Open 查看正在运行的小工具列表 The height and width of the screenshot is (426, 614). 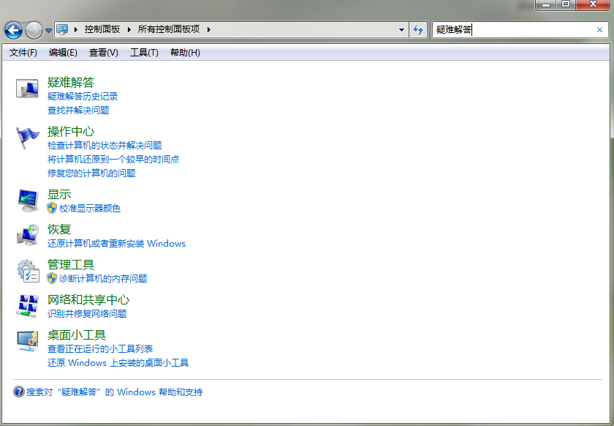tap(100, 348)
